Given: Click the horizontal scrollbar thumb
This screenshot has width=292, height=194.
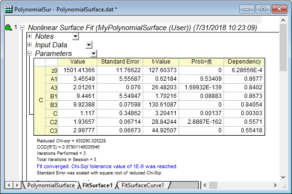Looking at the screenshot, I should [x=213, y=185].
